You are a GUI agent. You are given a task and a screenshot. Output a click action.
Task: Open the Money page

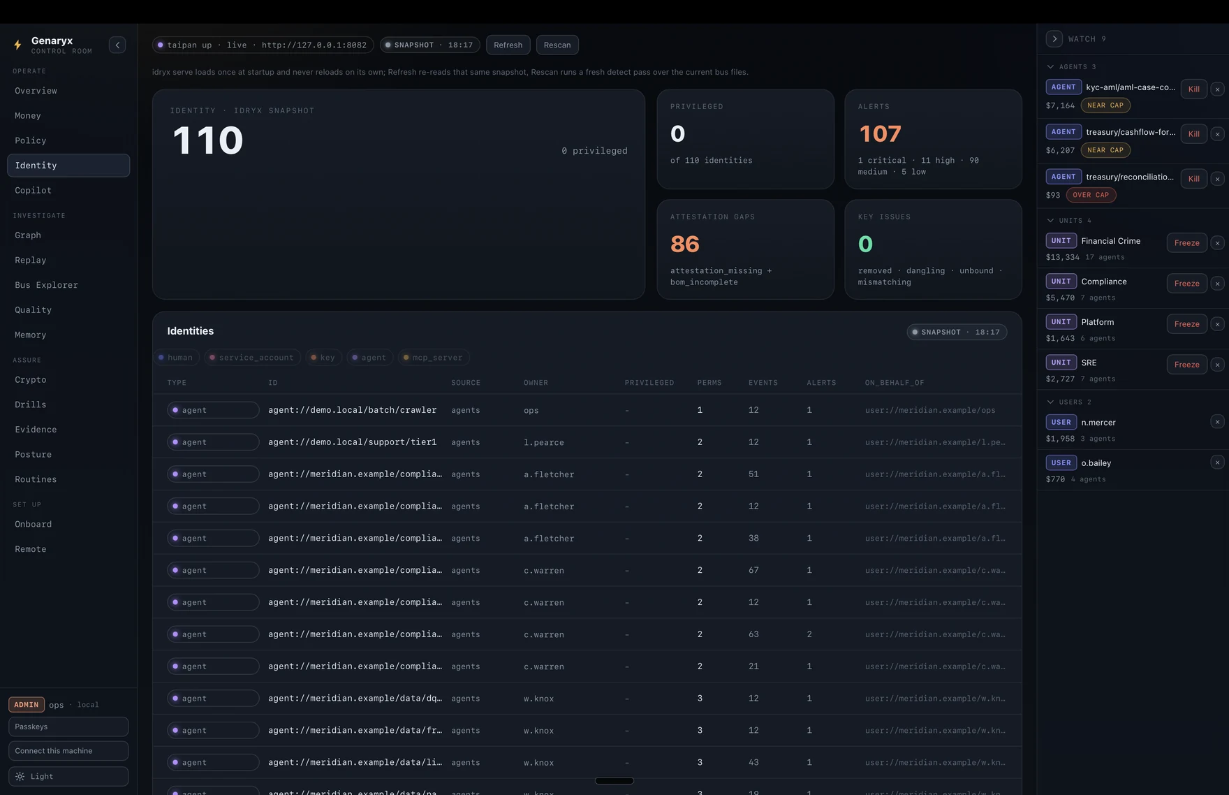[x=68, y=116]
